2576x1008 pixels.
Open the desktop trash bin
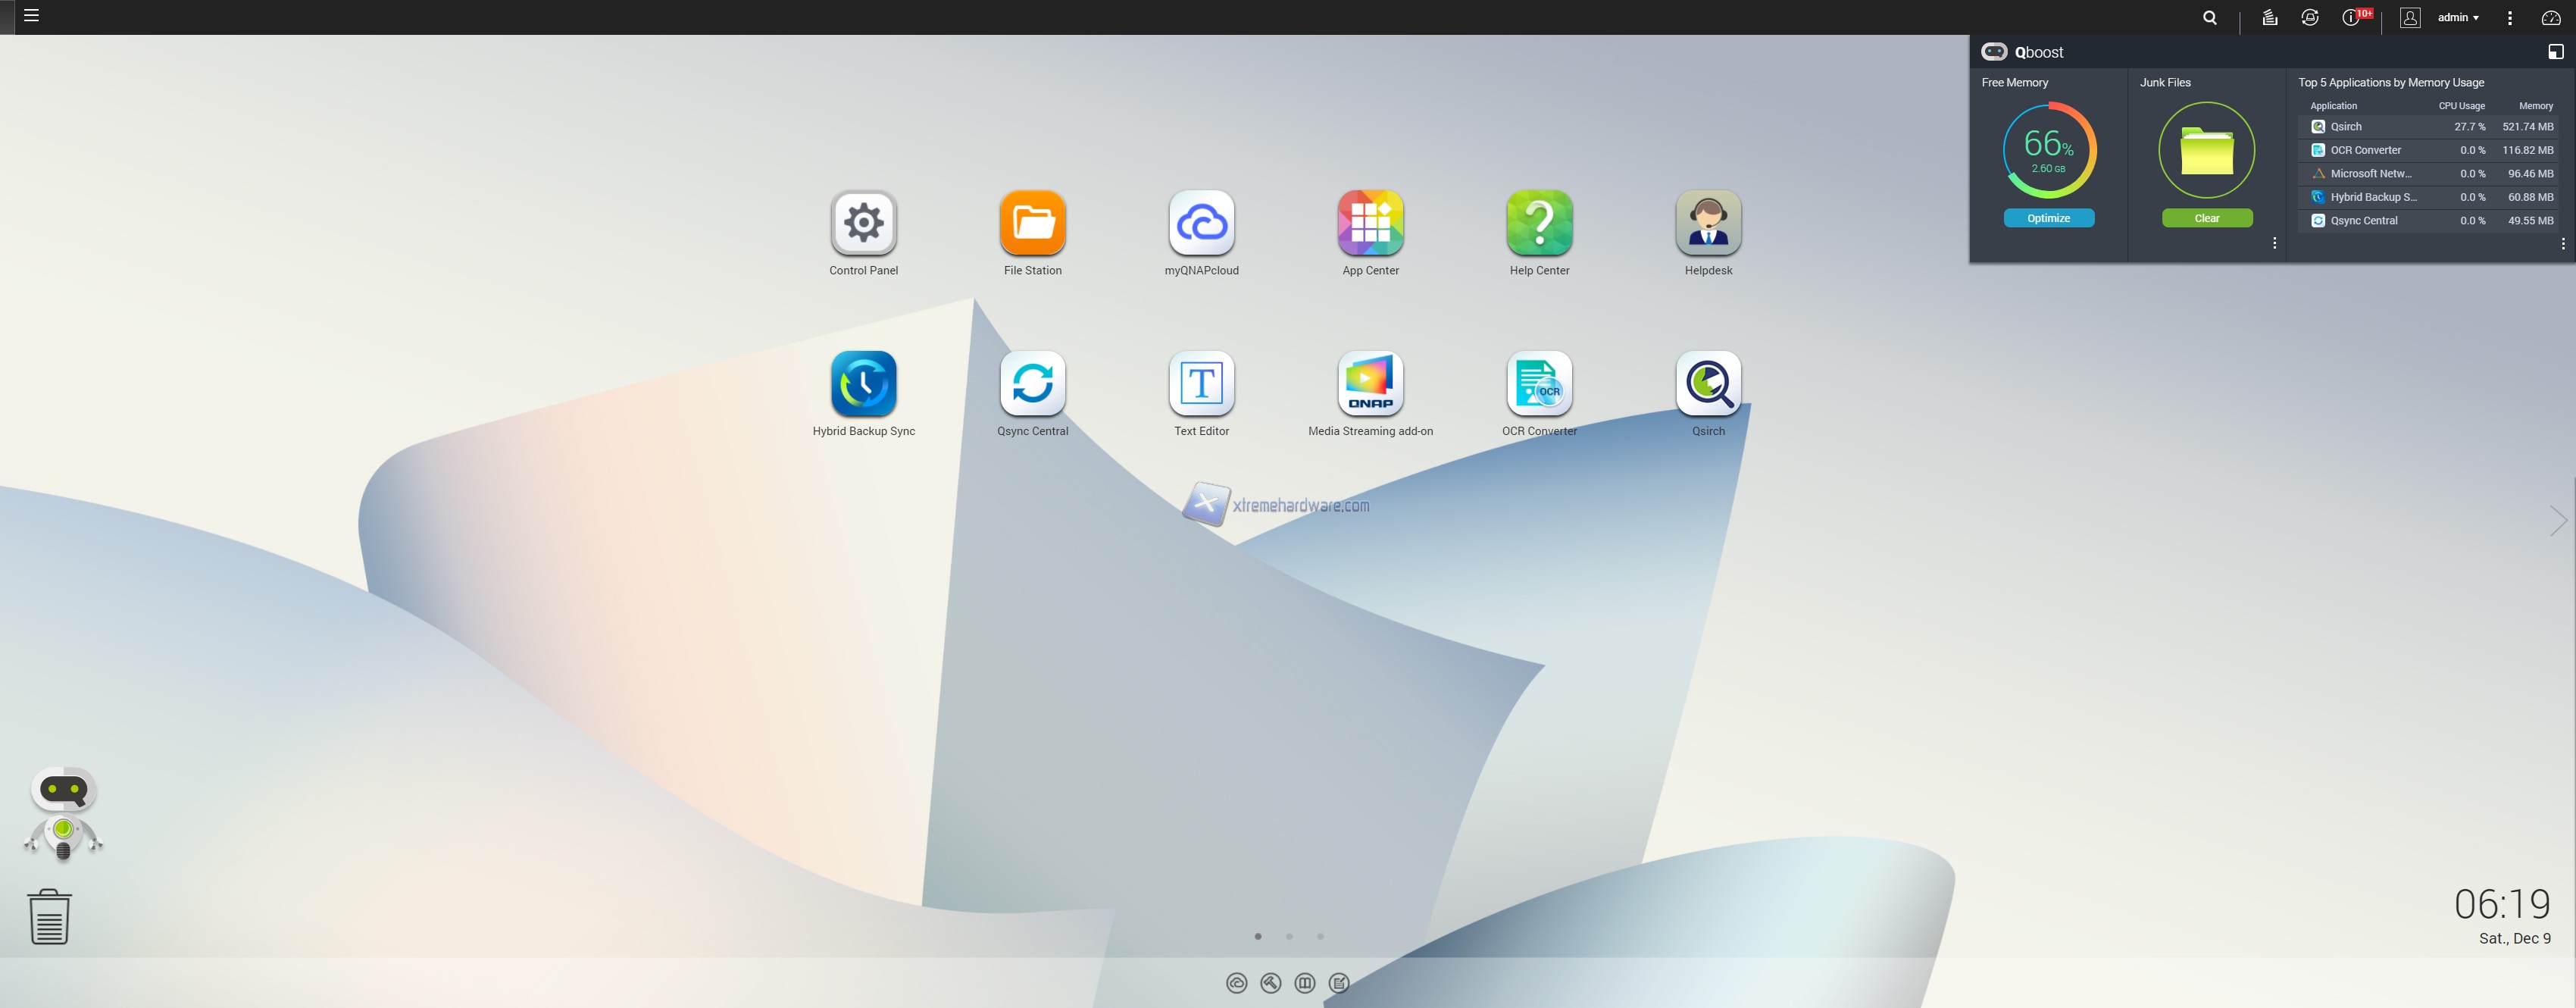point(49,916)
